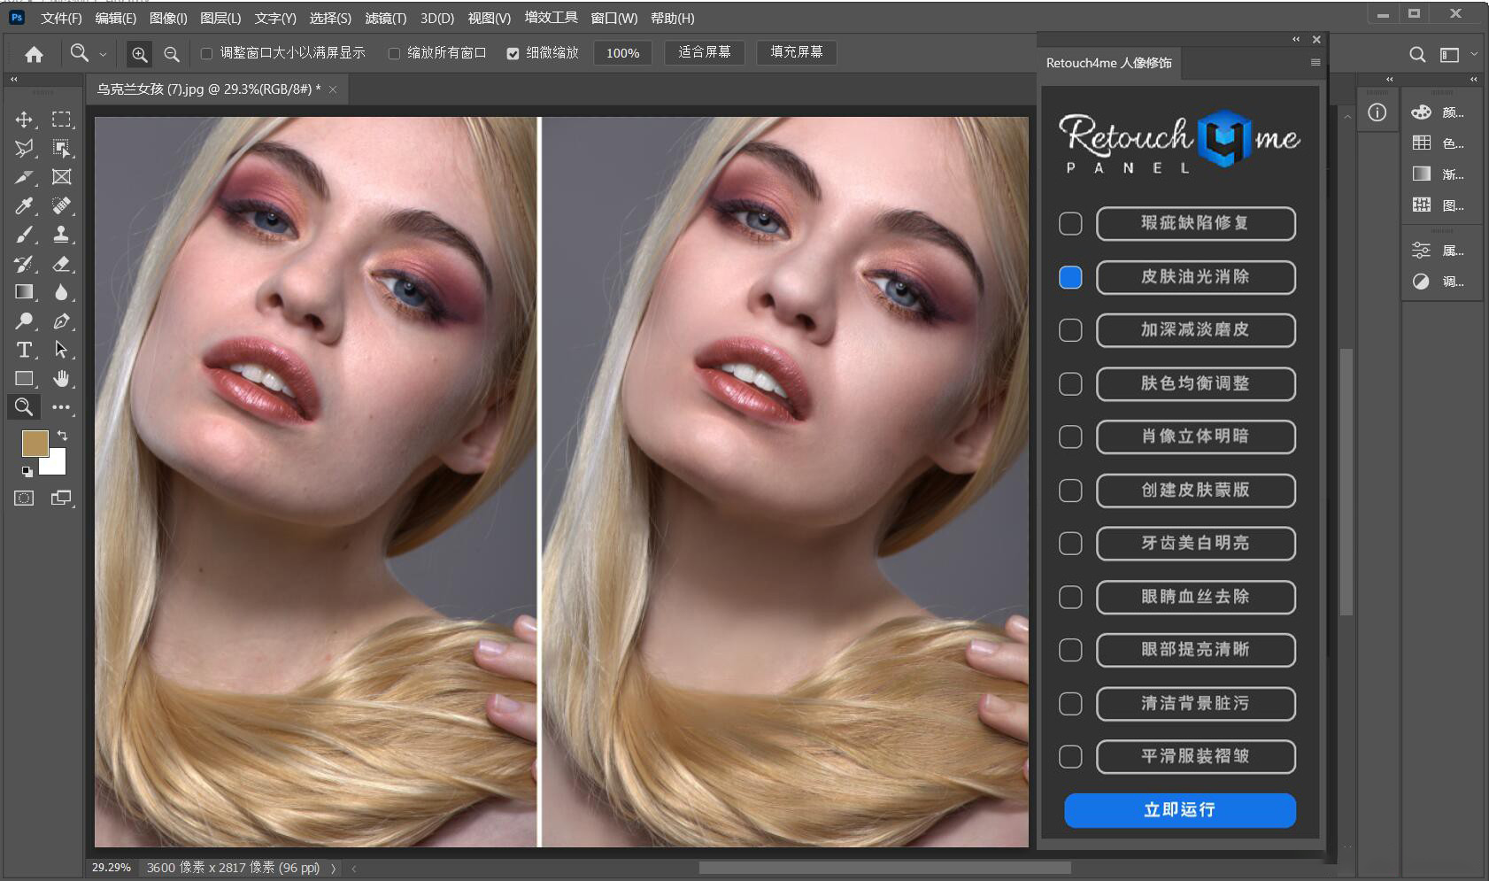Expand the collapsed right panel dock
The height and width of the screenshot is (881, 1489).
pos(1473,79)
